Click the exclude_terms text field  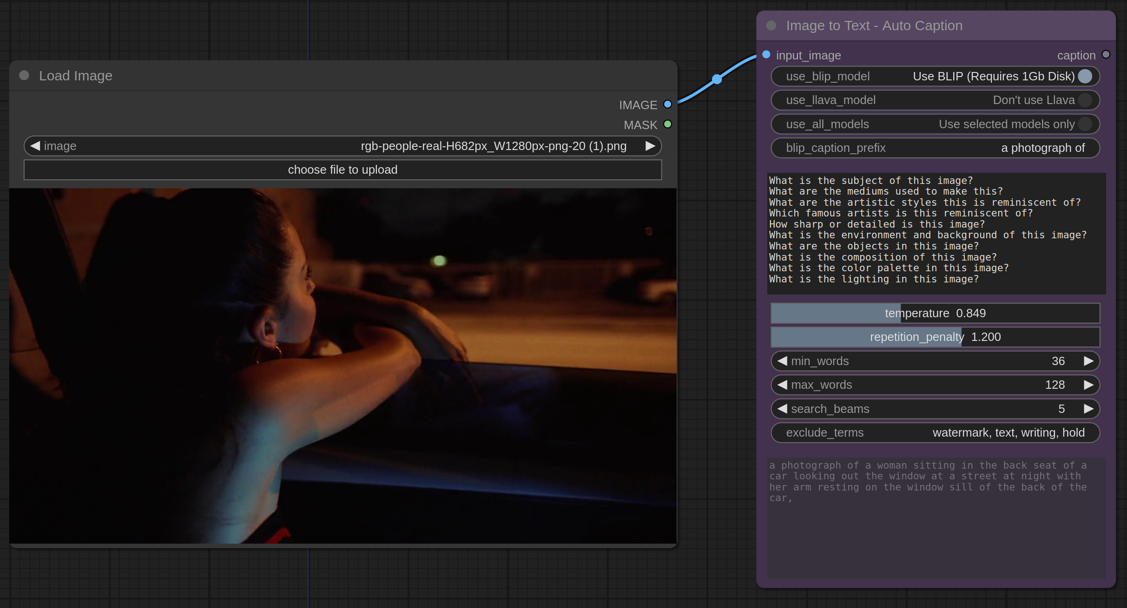pos(935,432)
